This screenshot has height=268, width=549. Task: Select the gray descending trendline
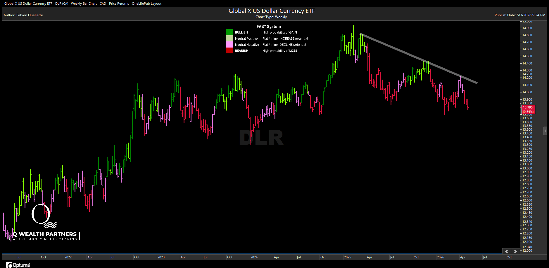(419, 58)
